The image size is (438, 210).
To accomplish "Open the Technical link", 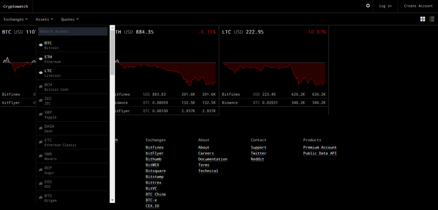I will pyautogui.click(x=208, y=171).
